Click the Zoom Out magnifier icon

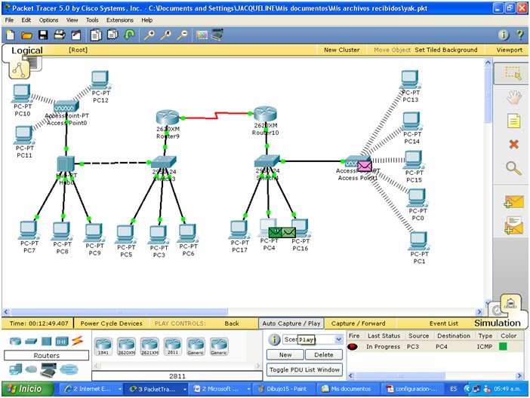182,35
